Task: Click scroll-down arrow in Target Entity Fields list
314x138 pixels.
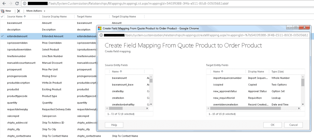Action: click(x=303, y=104)
